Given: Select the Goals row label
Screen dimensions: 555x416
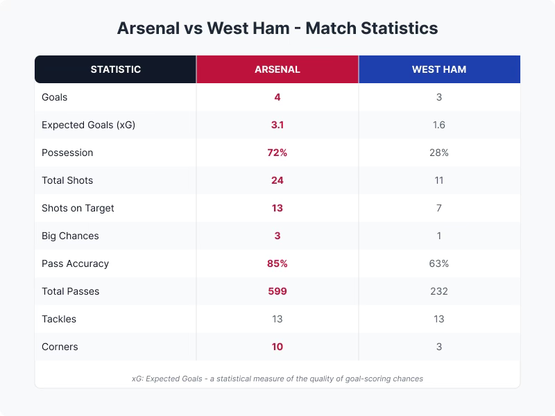Looking at the screenshot, I should 55,97.
